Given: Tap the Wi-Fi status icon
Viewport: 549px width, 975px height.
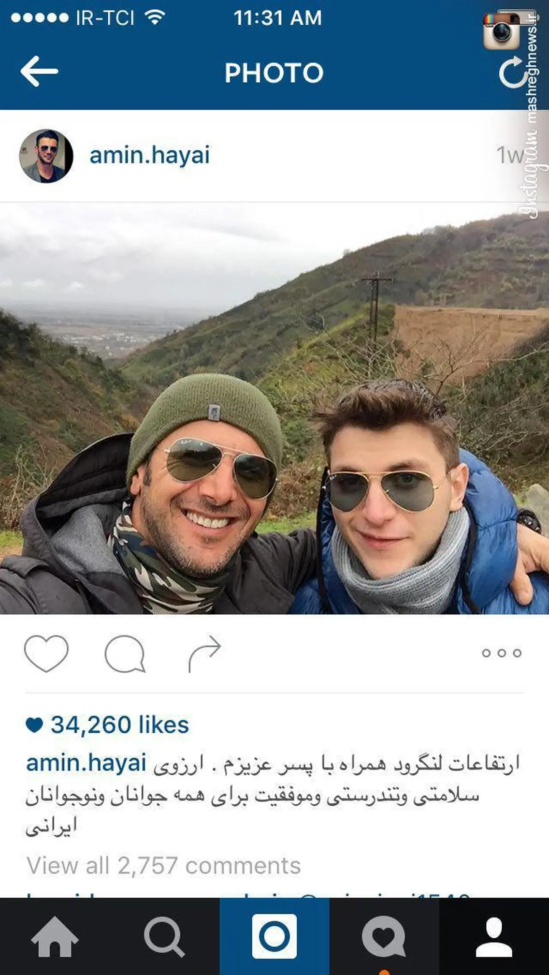Looking at the screenshot, I should click(x=155, y=17).
